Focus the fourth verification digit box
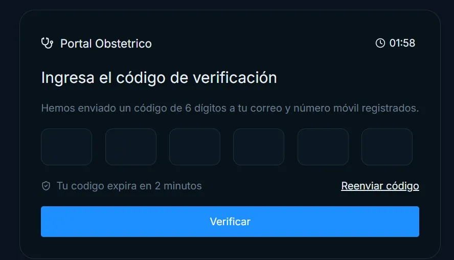454x260 pixels. point(259,147)
